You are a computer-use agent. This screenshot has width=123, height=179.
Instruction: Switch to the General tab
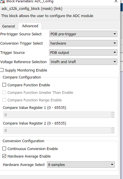pyautogui.click(x=9, y=26)
